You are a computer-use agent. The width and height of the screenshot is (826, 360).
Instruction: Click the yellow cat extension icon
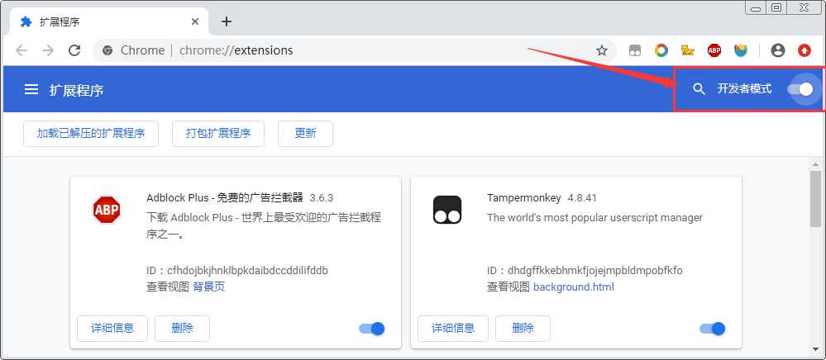click(687, 50)
